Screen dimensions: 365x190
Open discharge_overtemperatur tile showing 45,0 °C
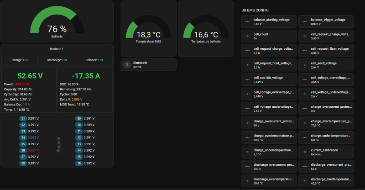click(x=326, y=181)
